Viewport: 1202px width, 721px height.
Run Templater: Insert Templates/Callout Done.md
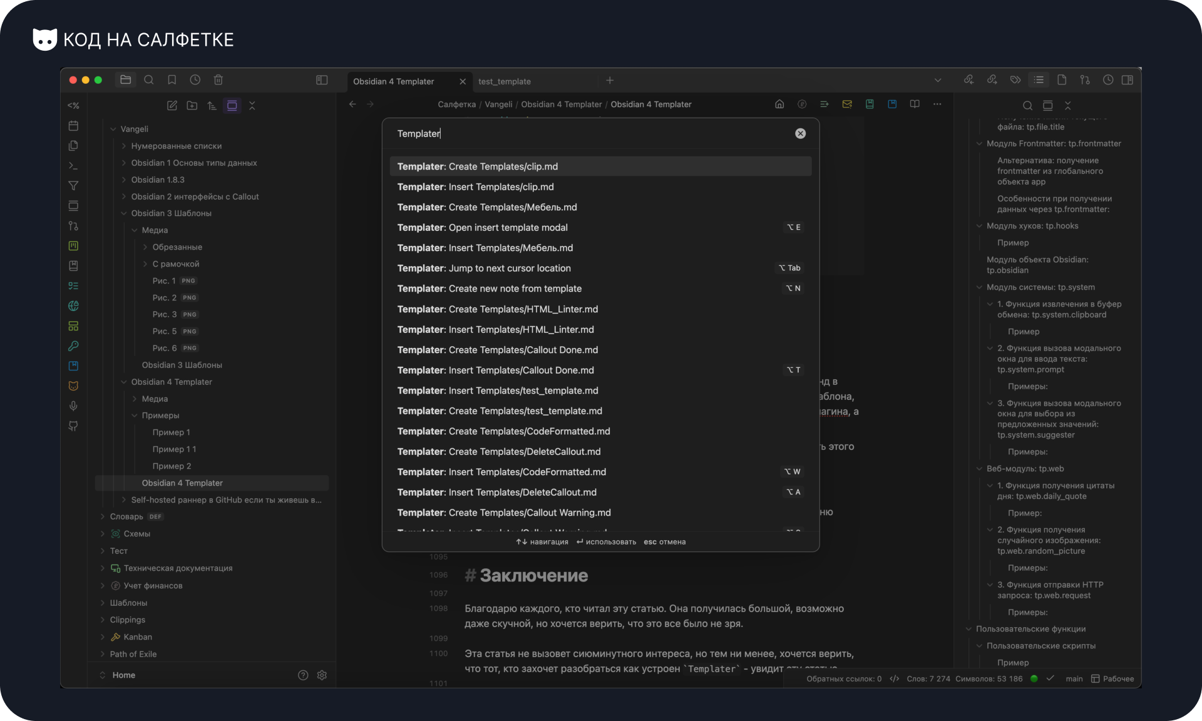click(x=600, y=371)
